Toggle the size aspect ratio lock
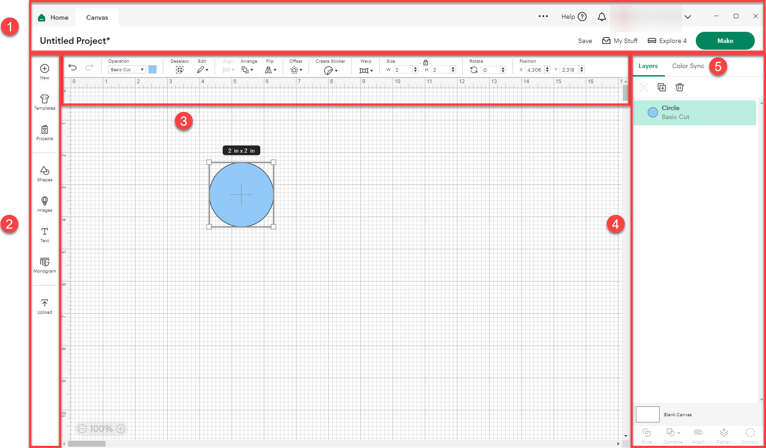Image resolution: width=766 pixels, height=448 pixels. pyautogui.click(x=426, y=63)
